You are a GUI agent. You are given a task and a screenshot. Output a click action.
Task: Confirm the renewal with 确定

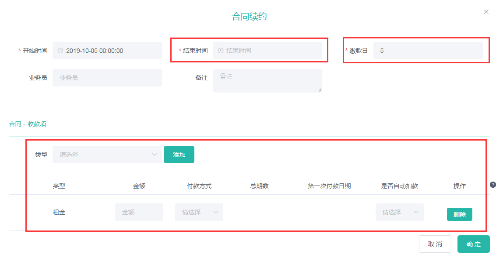(473, 244)
